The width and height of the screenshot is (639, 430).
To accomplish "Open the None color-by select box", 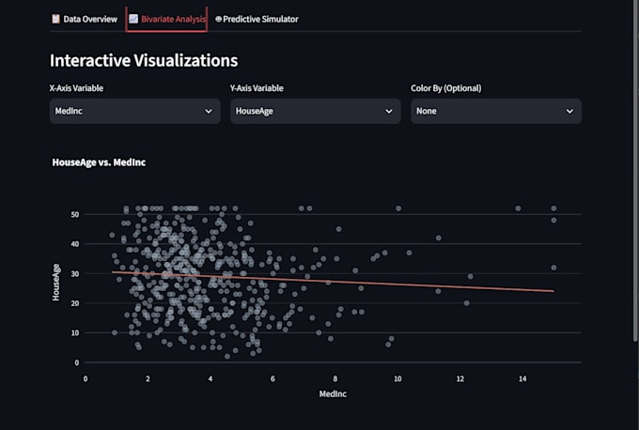I will pyautogui.click(x=496, y=111).
